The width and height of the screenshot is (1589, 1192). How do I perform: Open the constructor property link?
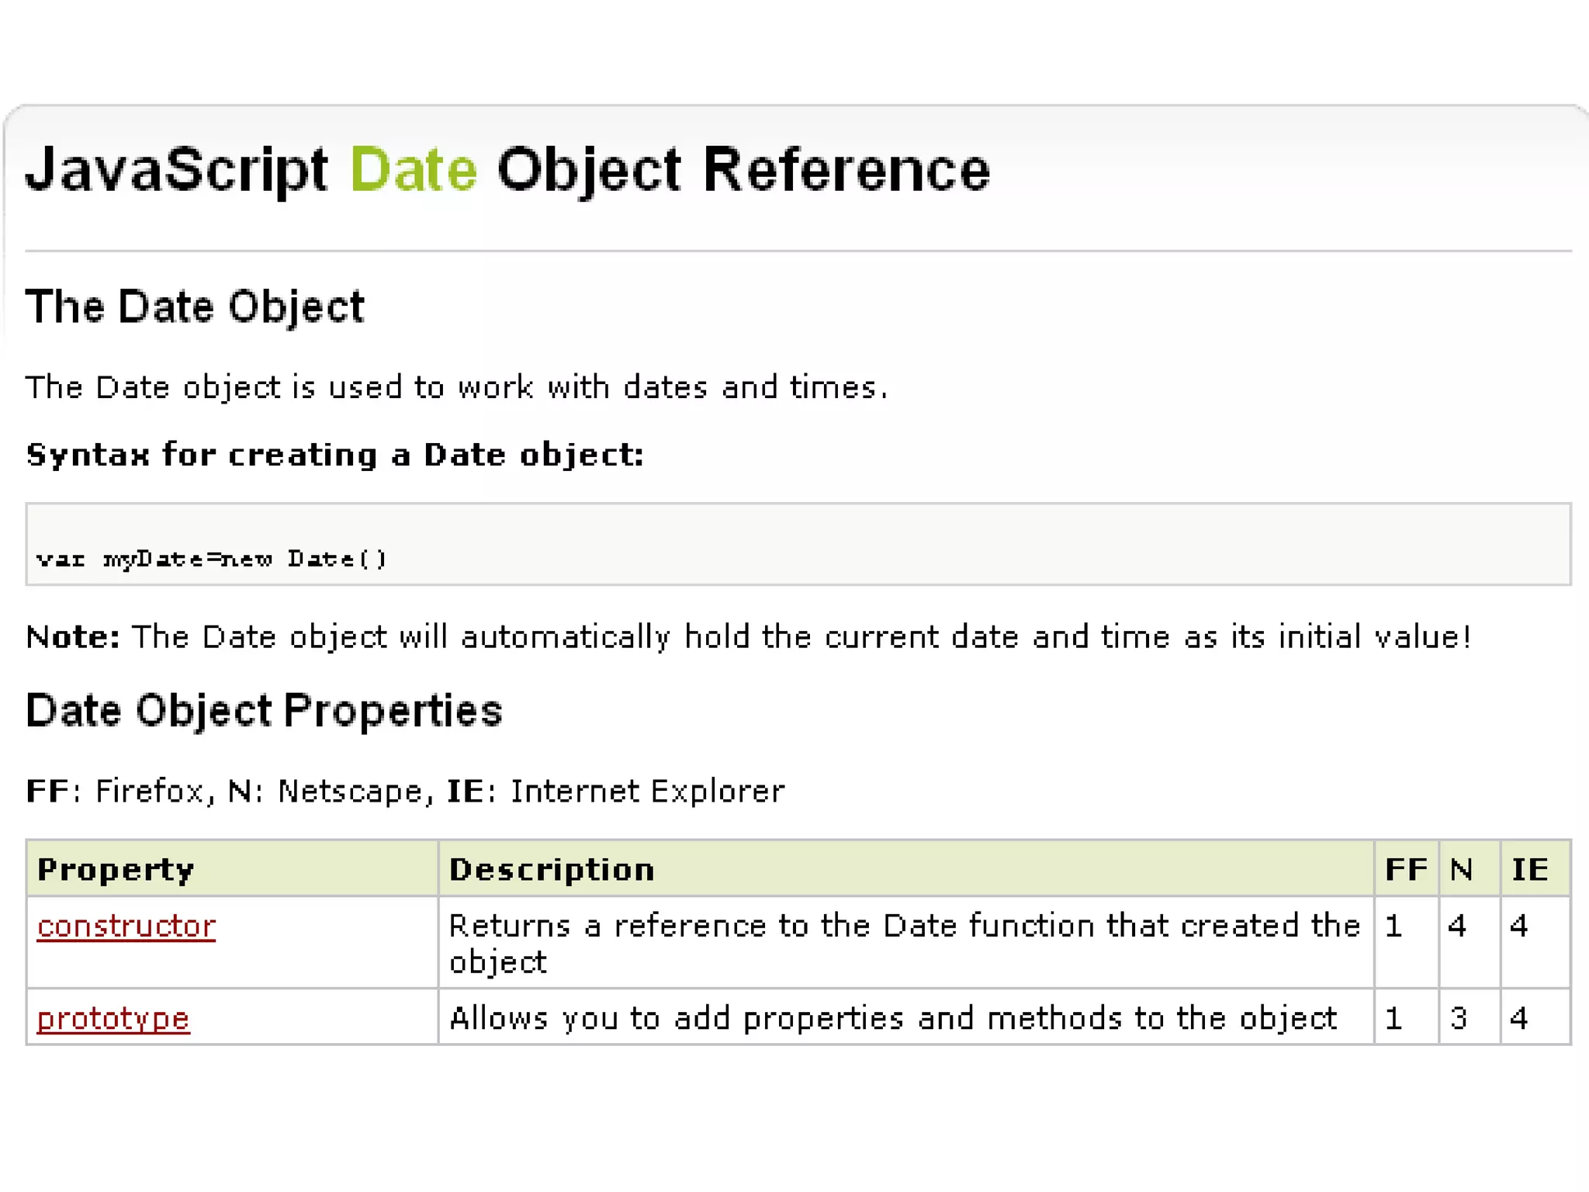pos(126,926)
